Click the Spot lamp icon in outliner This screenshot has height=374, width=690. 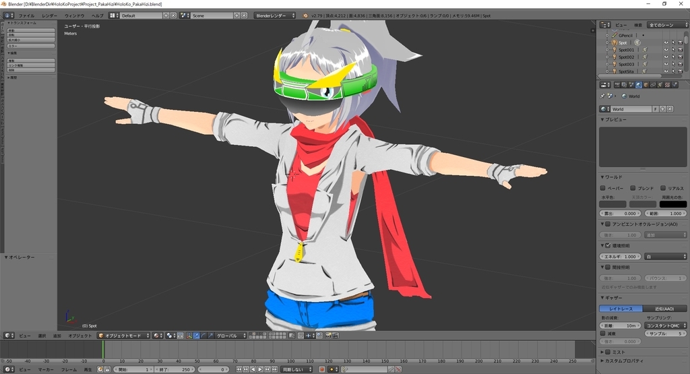[615, 42]
